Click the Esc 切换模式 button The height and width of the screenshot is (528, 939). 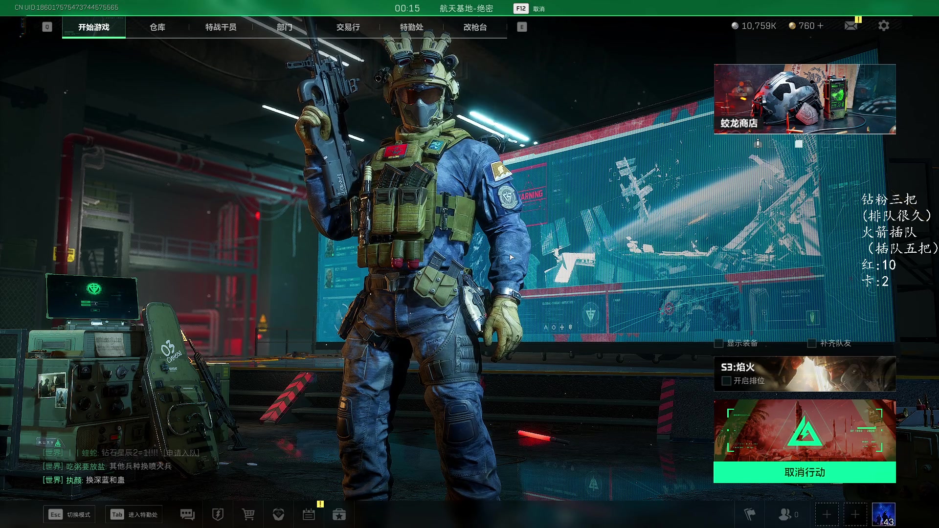pyautogui.click(x=69, y=514)
